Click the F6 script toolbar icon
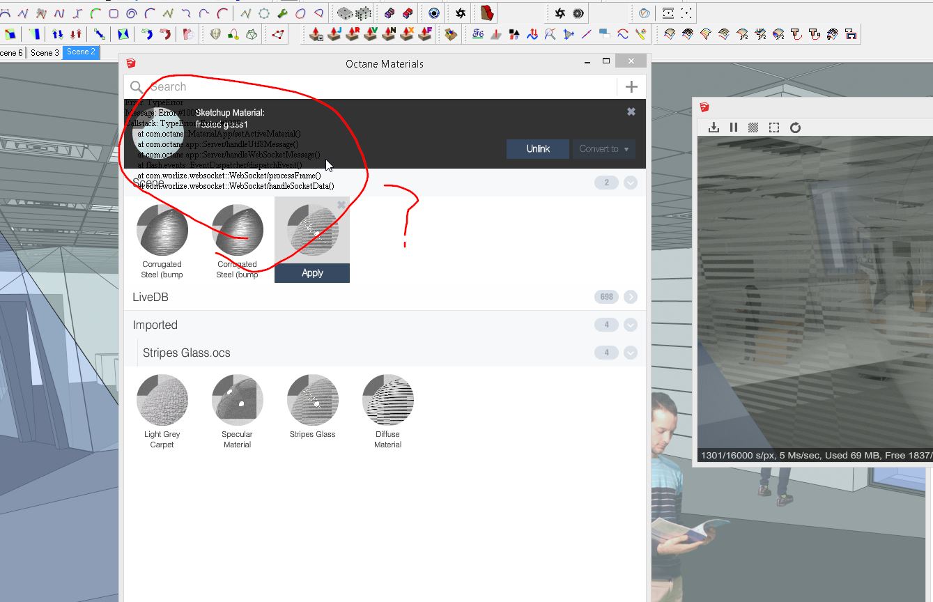 pos(478,33)
